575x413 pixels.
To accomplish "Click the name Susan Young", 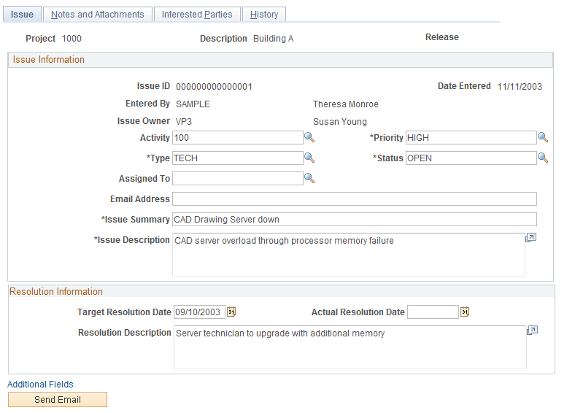I will tap(340, 122).
